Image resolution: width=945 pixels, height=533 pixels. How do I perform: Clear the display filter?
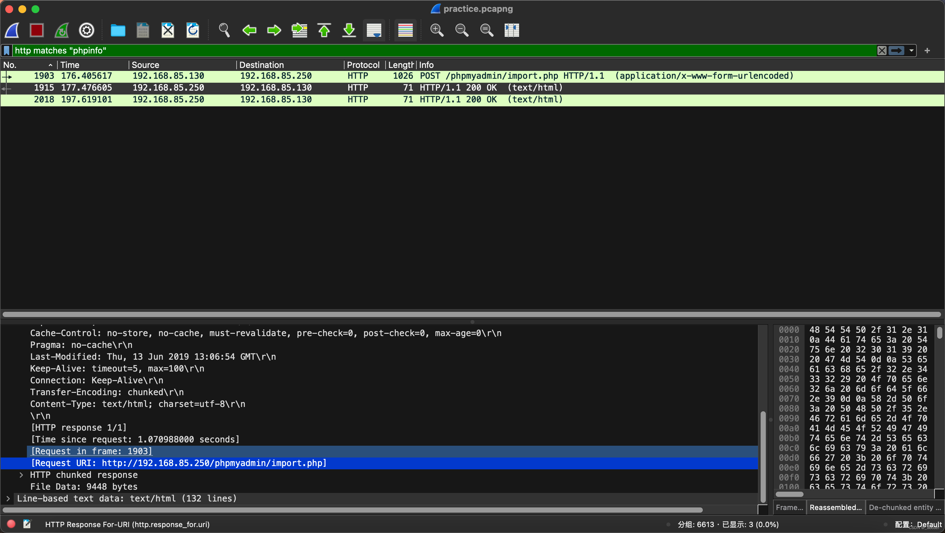(x=882, y=50)
